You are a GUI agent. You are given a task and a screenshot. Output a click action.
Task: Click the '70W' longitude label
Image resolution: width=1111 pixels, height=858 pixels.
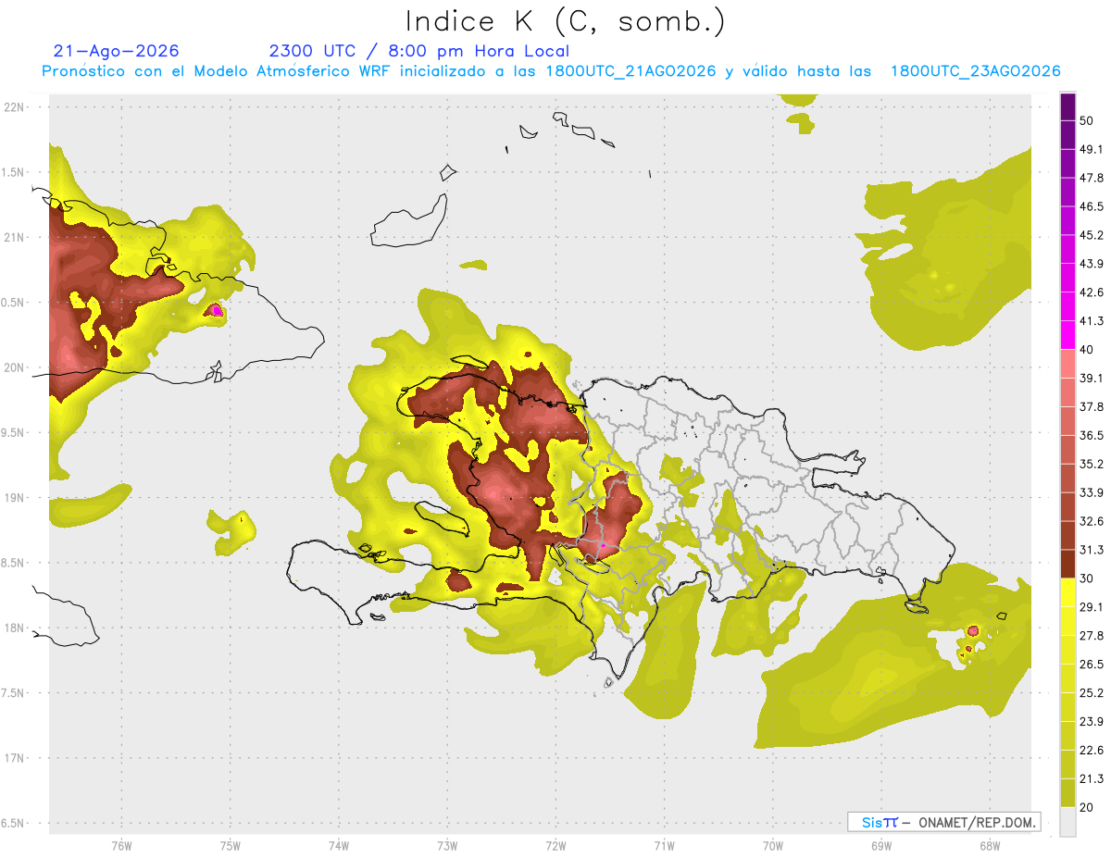773,845
